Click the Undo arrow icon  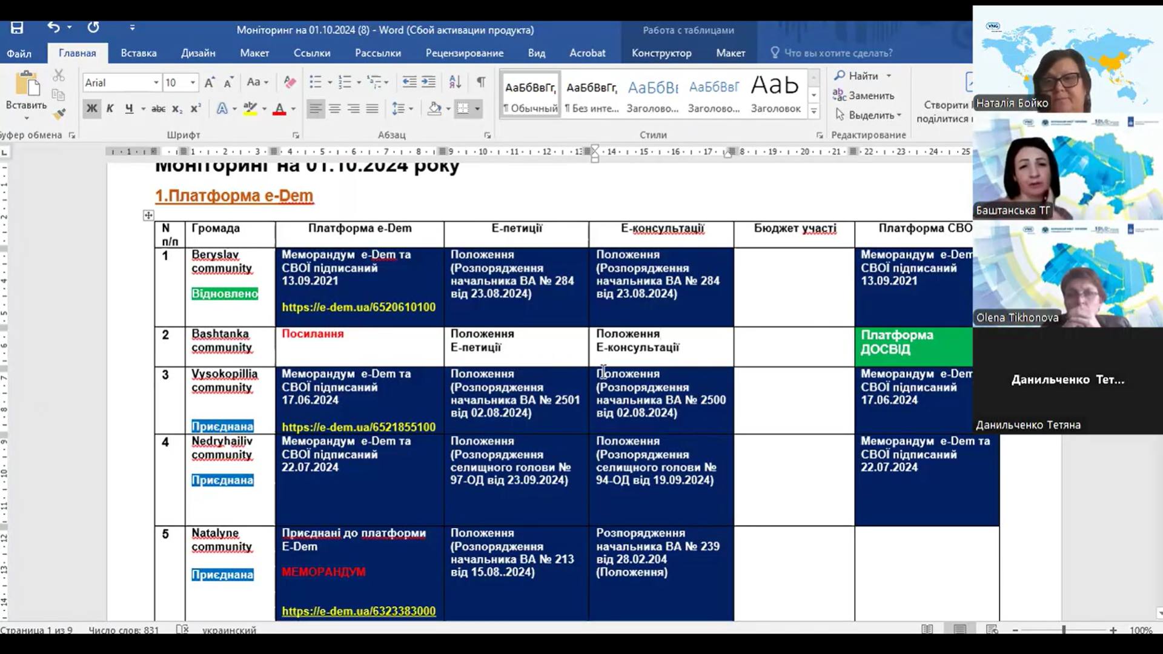pos(54,27)
